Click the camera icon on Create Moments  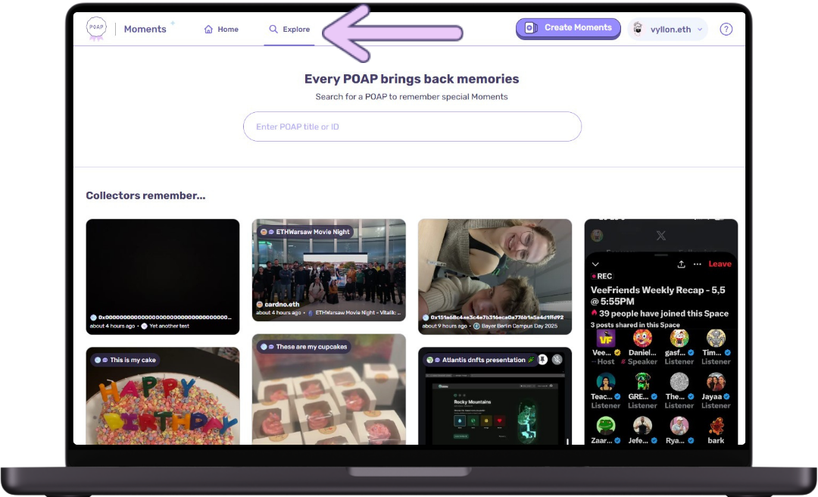530,28
